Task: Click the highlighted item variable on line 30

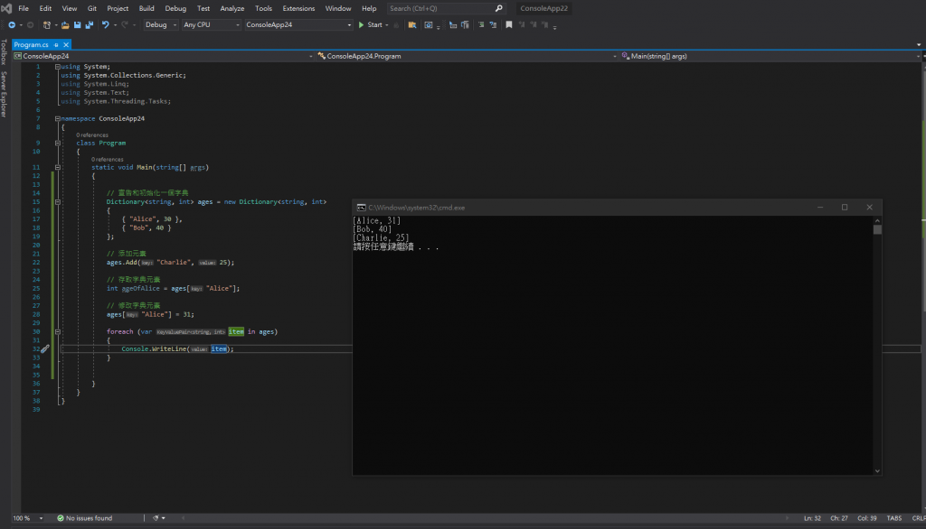Action: (x=236, y=332)
